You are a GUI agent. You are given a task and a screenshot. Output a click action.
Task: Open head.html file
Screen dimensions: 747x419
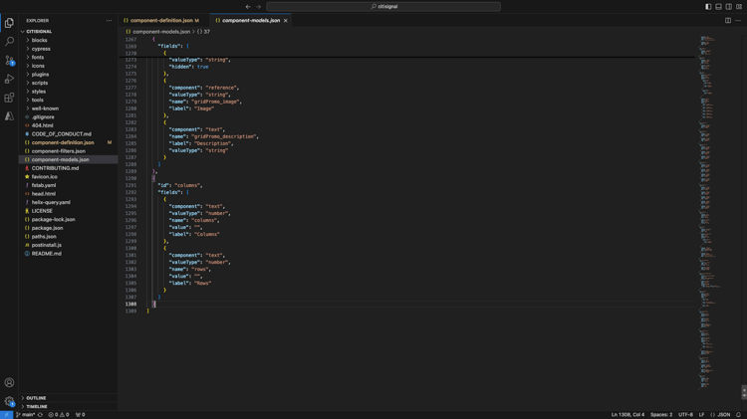(x=44, y=194)
